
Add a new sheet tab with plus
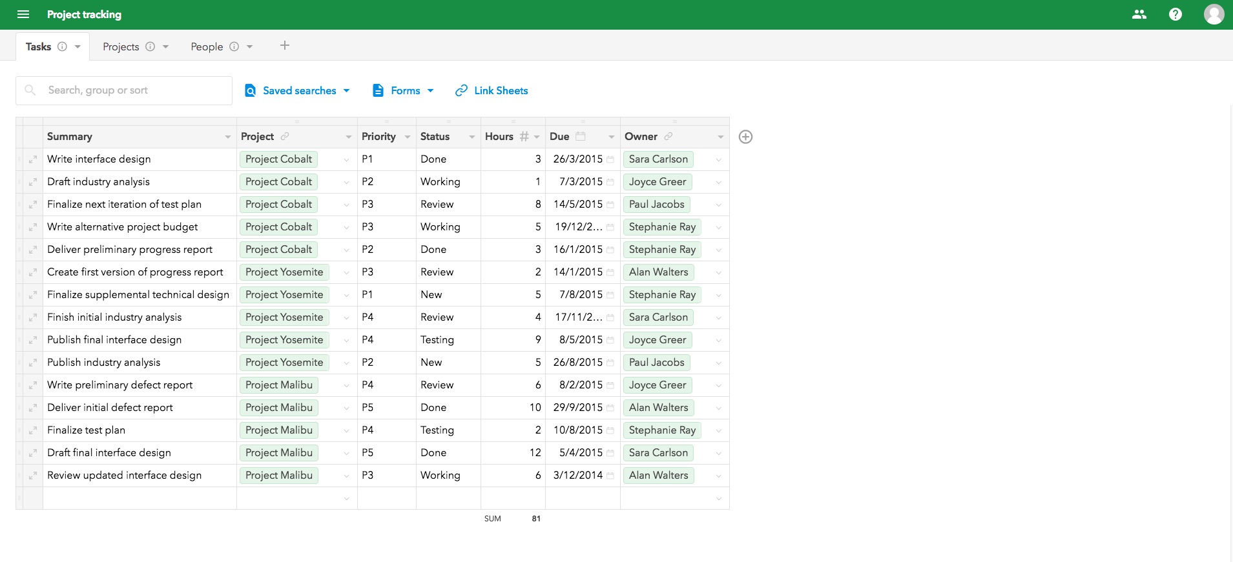[x=285, y=46]
